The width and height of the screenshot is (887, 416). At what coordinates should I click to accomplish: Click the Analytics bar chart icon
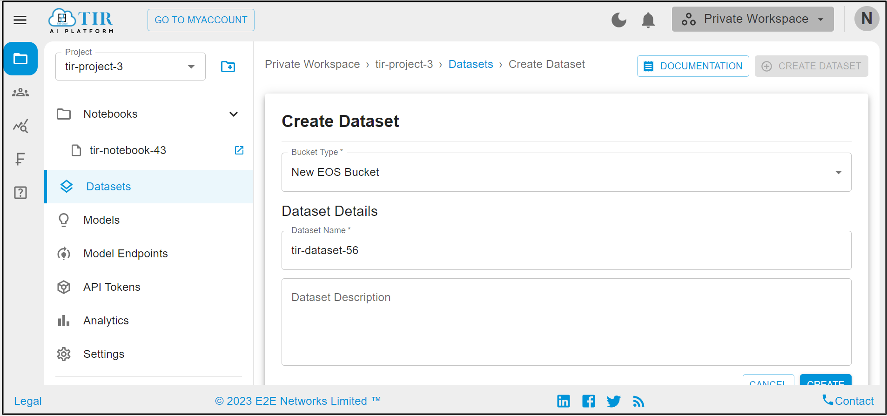(x=64, y=321)
